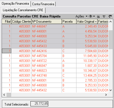
Task: Toggle sort on Valor Original column
Action: tap(87, 22)
